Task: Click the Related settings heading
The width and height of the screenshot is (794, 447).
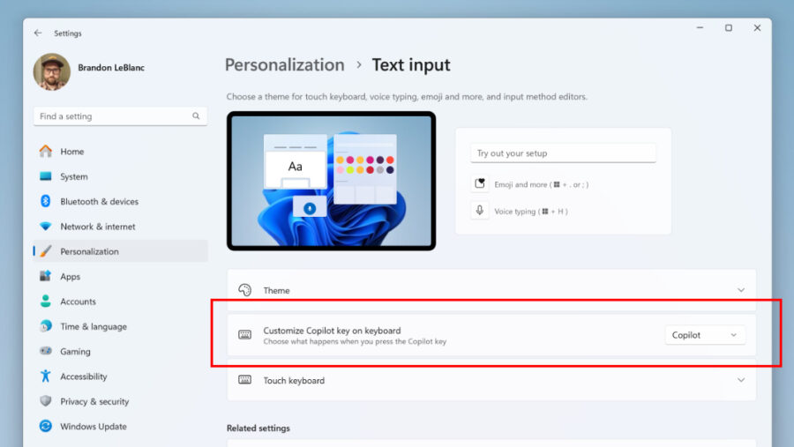Action: [258, 428]
